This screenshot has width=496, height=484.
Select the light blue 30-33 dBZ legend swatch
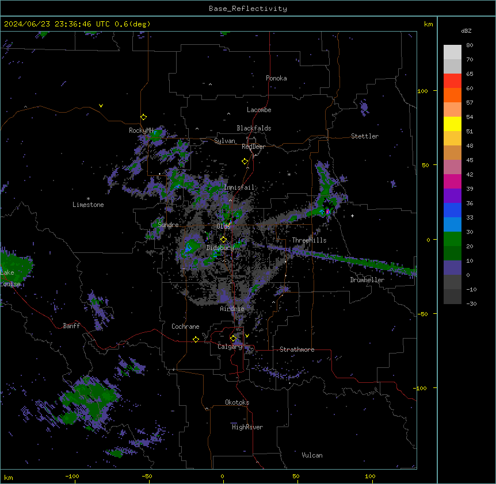click(x=452, y=225)
